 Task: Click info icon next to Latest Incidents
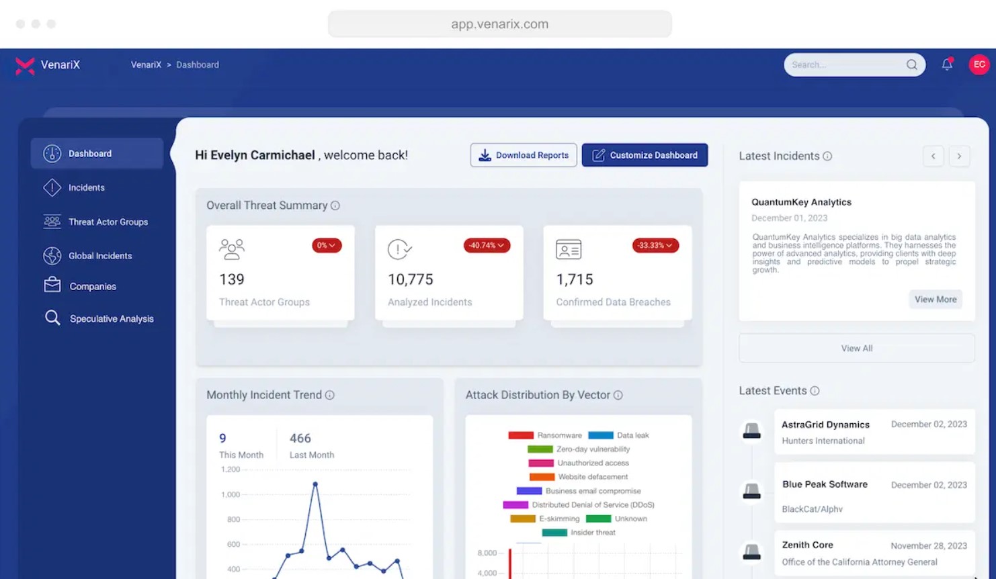827,156
